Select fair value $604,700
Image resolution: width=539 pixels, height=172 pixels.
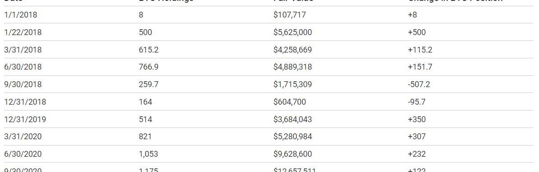289,102
